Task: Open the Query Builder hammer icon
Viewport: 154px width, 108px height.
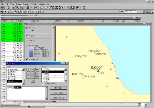Action: coord(36,8)
